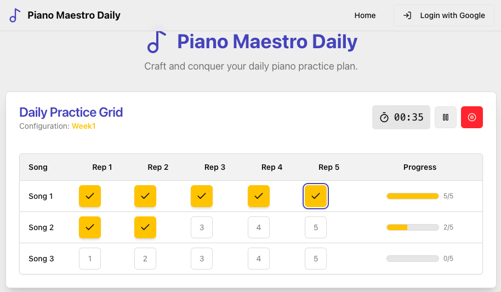
Task: Click Piano Maestro Daily navbar title
Action: (74, 15)
